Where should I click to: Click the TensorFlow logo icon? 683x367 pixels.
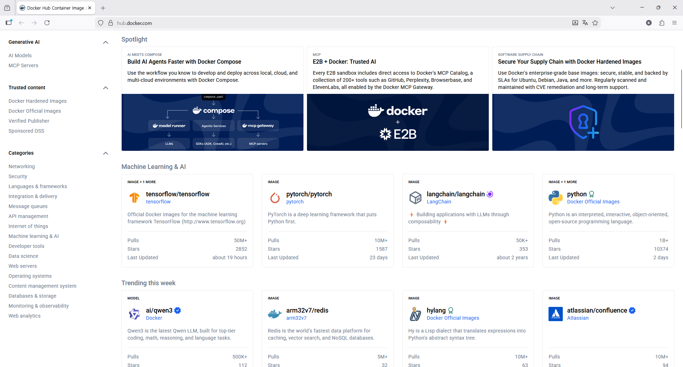click(x=134, y=197)
